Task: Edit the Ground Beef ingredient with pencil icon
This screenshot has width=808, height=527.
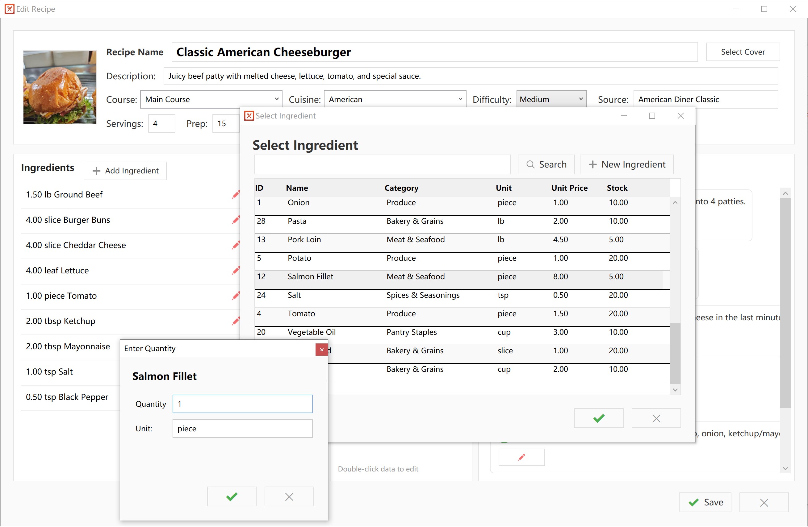Action: pos(236,194)
